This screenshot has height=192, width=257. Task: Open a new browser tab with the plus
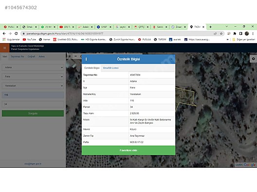click(x=210, y=27)
